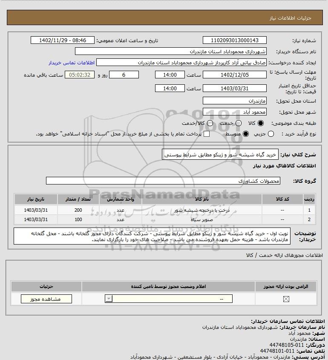The image size is (328, 360).
Task: Click the ردیف column header
Action: click(x=309, y=199)
